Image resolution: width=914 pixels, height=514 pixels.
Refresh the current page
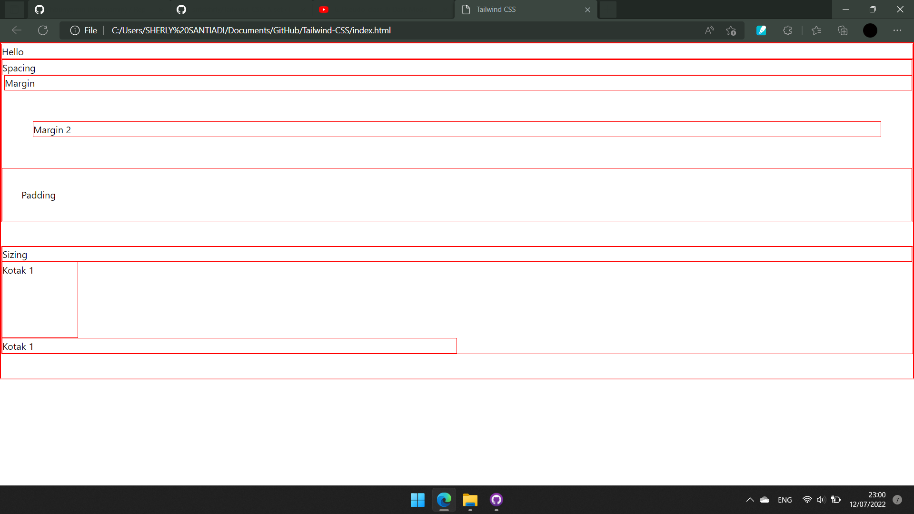tap(43, 30)
